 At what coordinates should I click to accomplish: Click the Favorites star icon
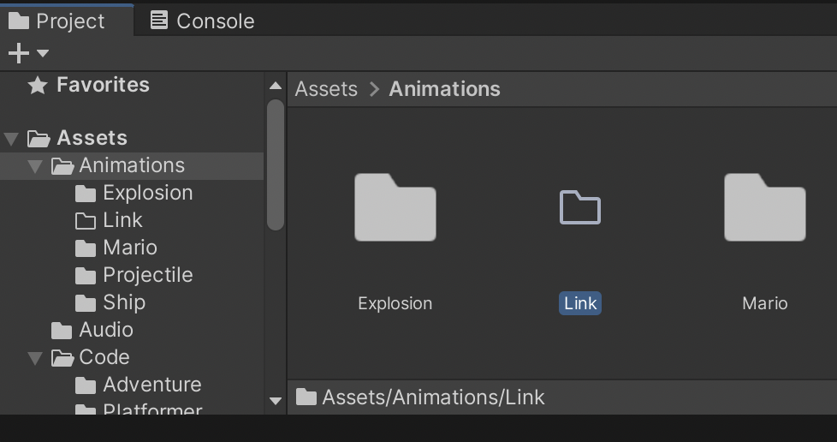click(38, 85)
